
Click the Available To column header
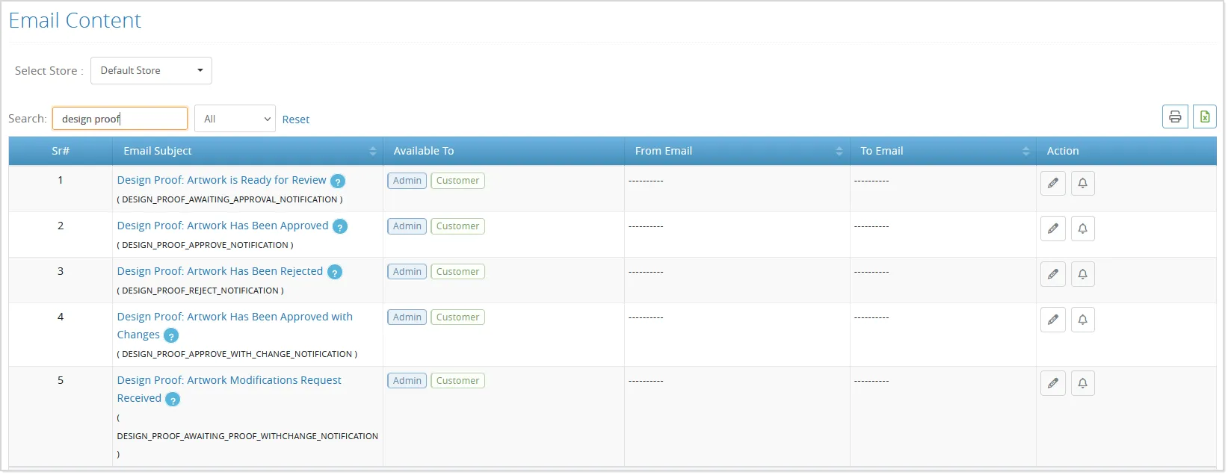tap(504, 151)
